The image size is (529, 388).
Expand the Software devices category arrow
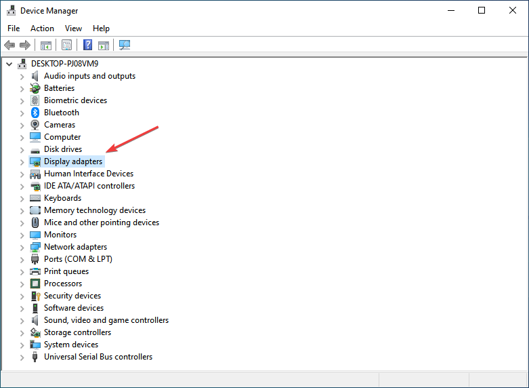click(22, 309)
